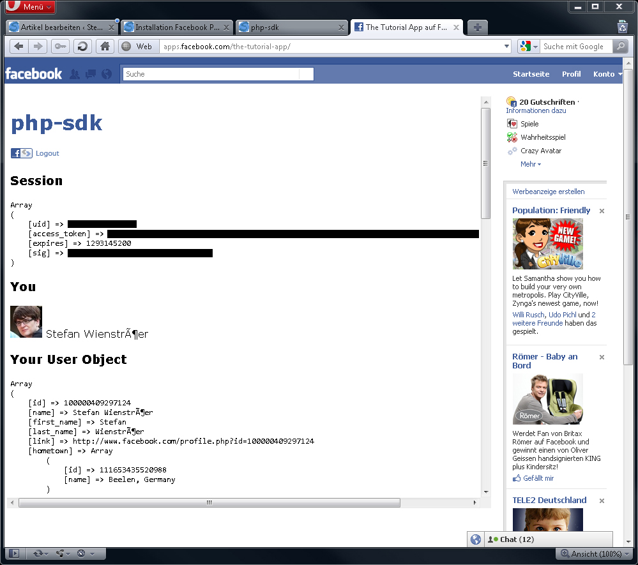The width and height of the screenshot is (638, 565).
Task: Close the php-sdk browser tab
Action: click(342, 27)
